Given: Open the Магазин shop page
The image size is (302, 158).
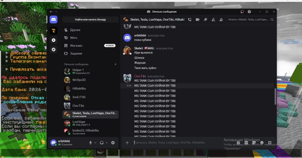Looking at the screenshot, I should point(90,46).
